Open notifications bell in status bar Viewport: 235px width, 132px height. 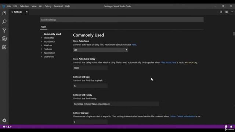[231, 126]
